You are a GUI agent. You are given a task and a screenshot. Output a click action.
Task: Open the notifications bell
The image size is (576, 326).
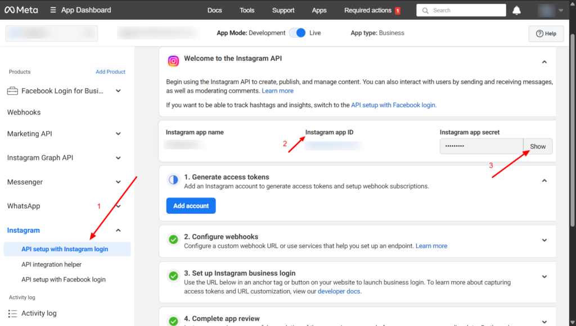[x=516, y=10]
